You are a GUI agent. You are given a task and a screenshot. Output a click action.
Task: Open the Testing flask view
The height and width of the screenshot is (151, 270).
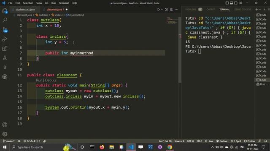(5, 58)
